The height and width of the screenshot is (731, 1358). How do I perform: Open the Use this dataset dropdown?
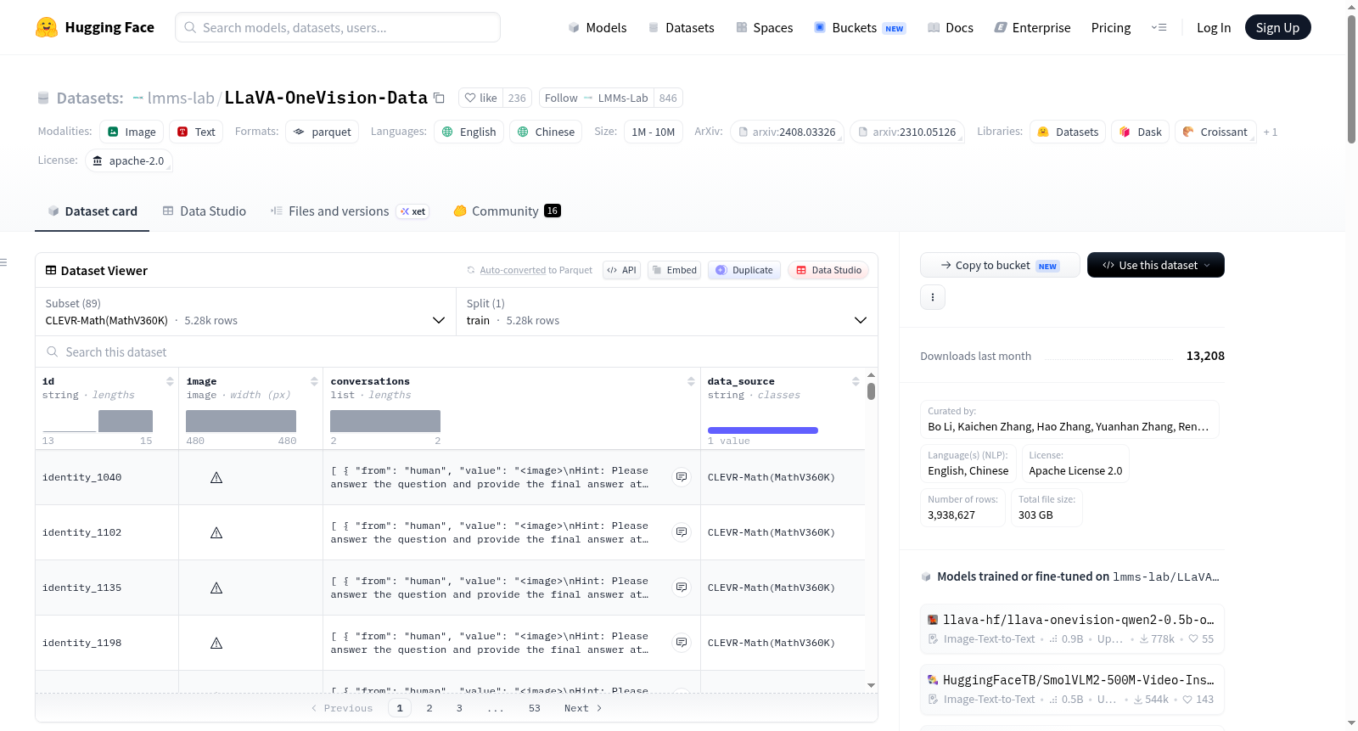point(1155,265)
